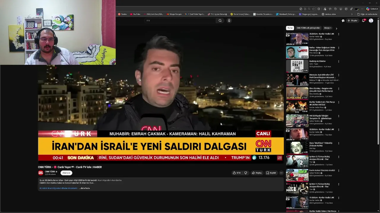Open 'Temel Linux' bookmark
The width and height of the screenshot is (380, 213).
click(240, 14)
